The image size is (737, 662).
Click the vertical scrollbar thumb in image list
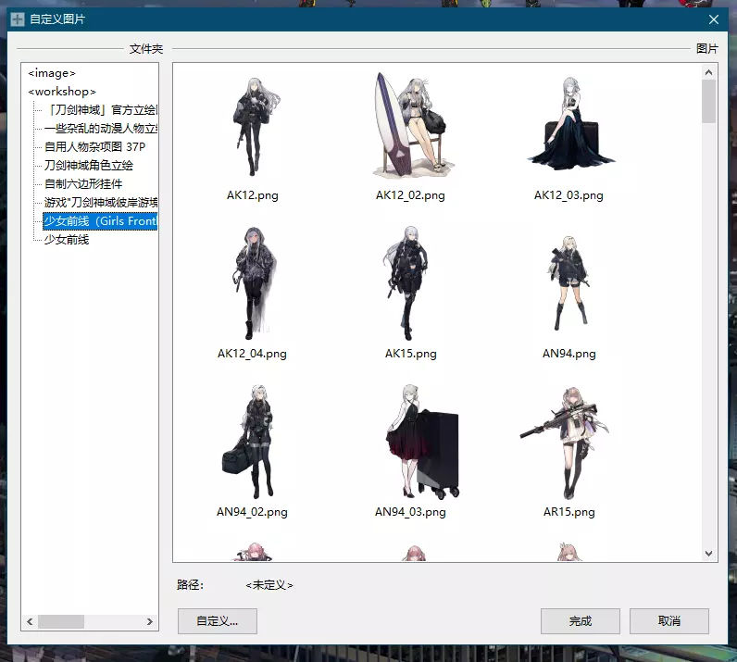(x=709, y=102)
